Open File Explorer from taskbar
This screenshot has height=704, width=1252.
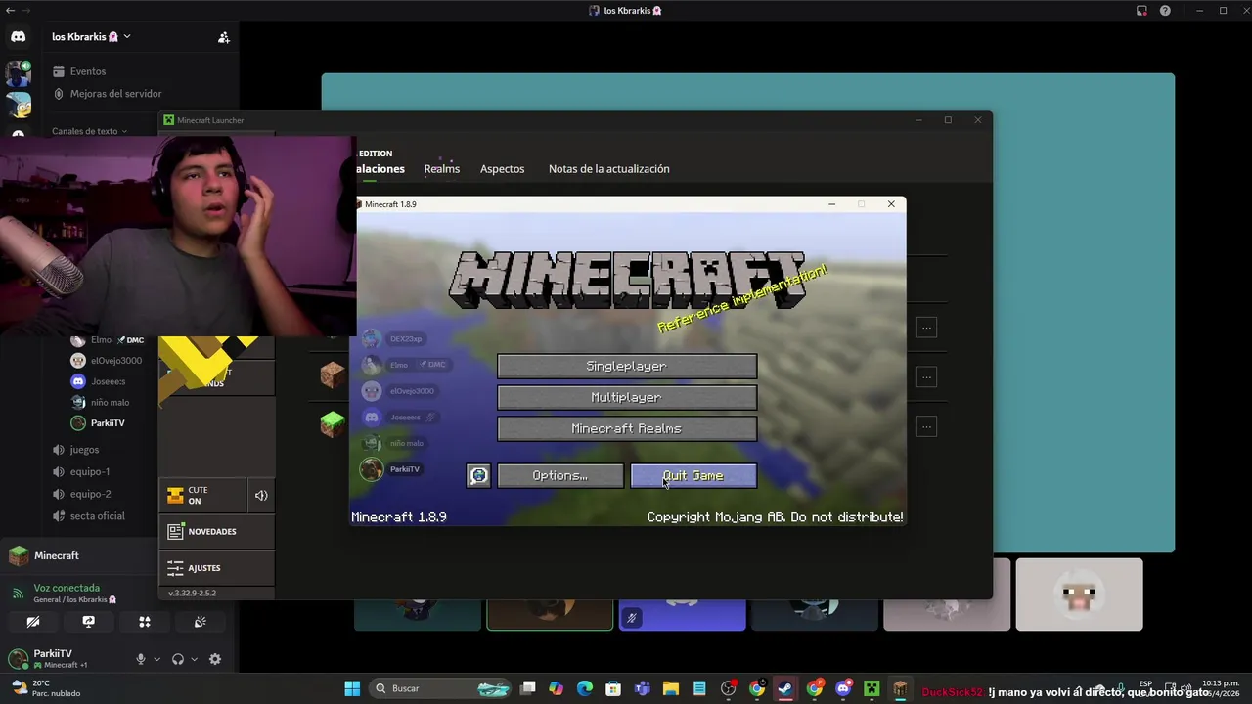(x=671, y=688)
